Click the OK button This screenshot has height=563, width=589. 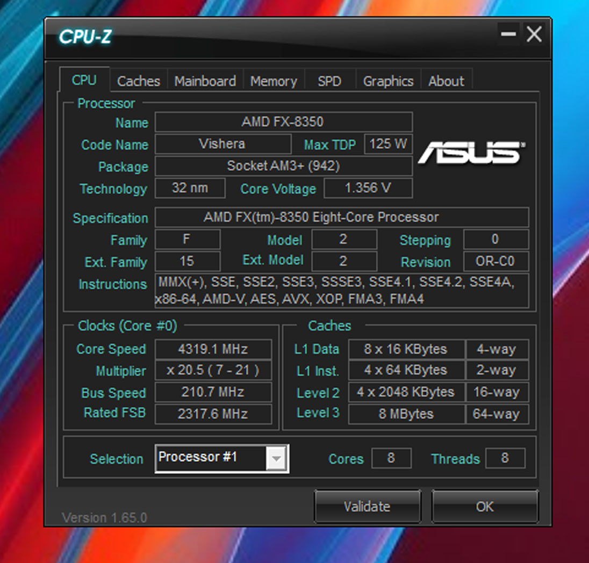tap(485, 507)
